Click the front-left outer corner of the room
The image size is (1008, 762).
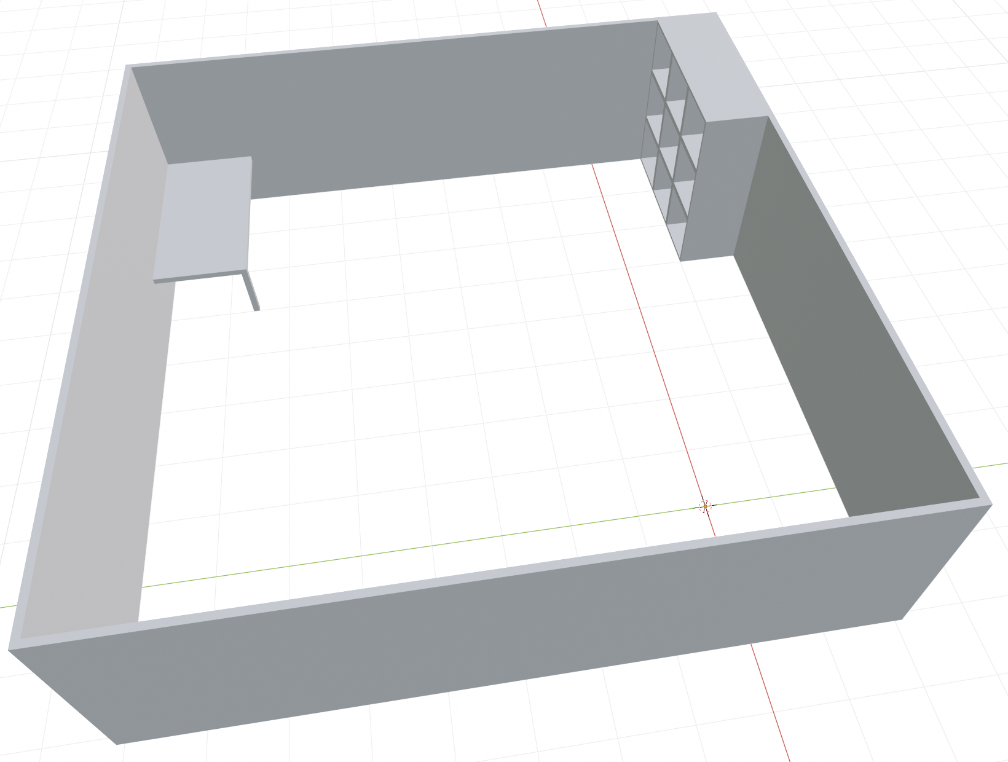point(10,648)
